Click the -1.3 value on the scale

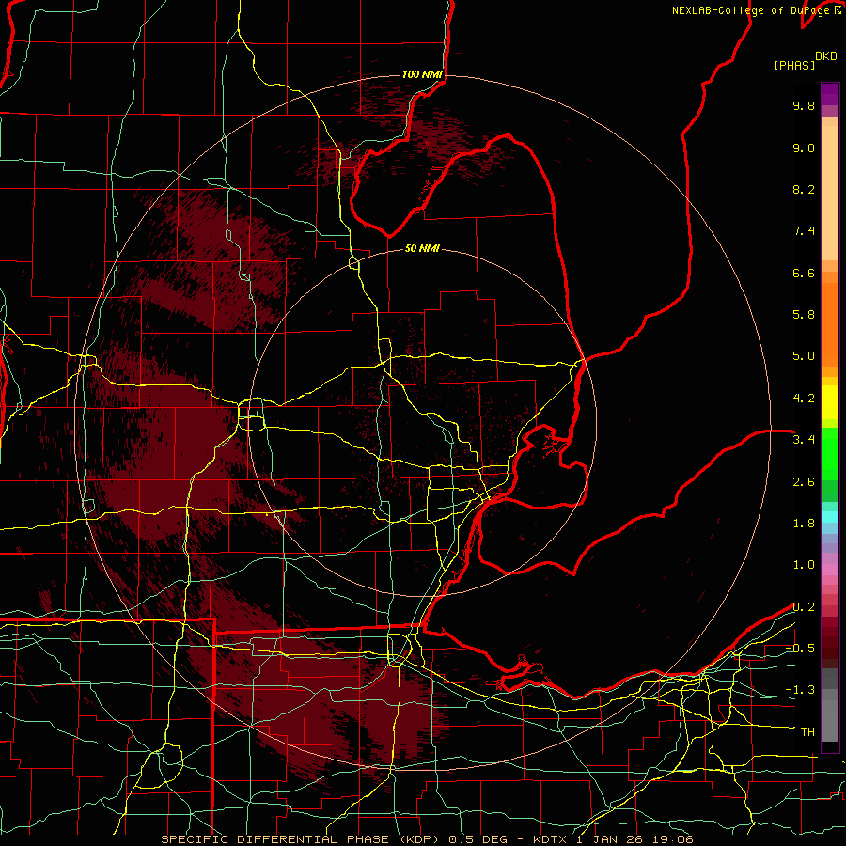(800, 690)
